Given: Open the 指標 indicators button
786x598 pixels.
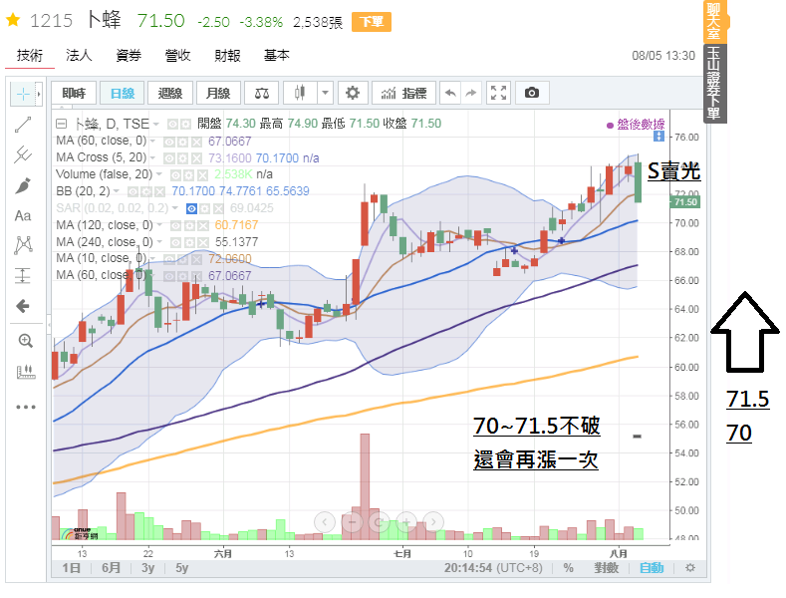Looking at the screenshot, I should [404, 93].
